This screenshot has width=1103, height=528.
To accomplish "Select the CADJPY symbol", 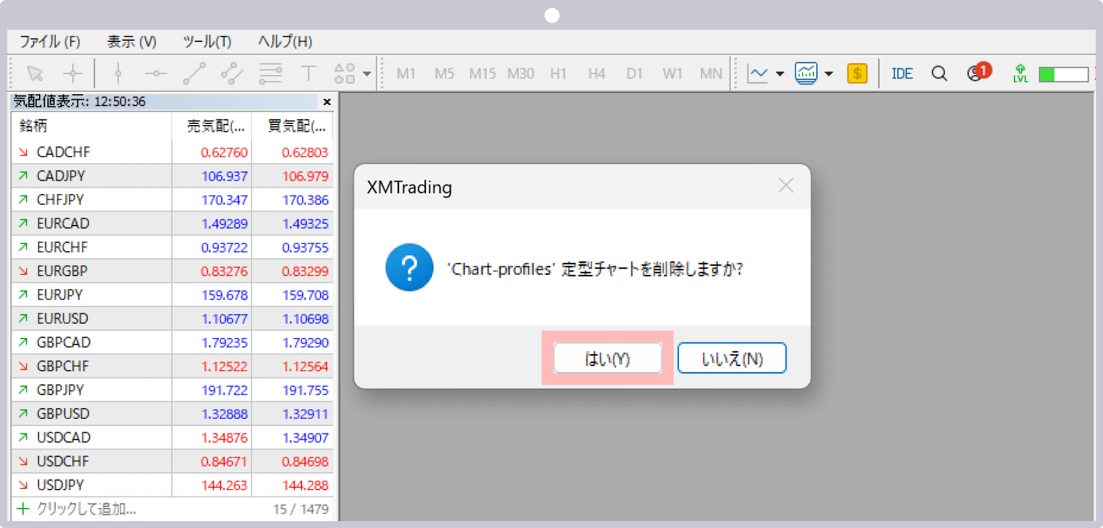I will tap(60, 176).
